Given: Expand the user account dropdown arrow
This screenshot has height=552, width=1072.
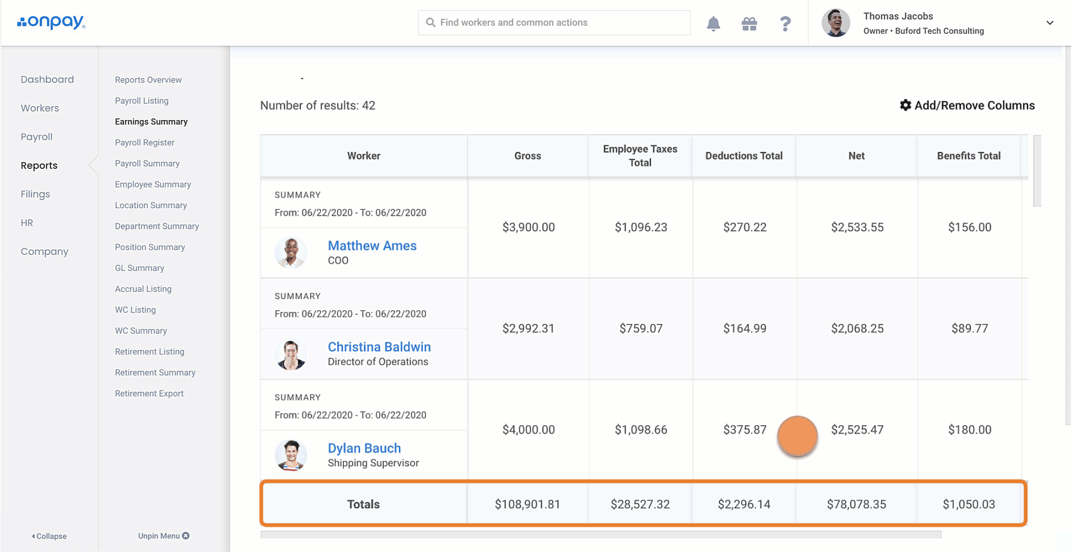Looking at the screenshot, I should click(1050, 23).
